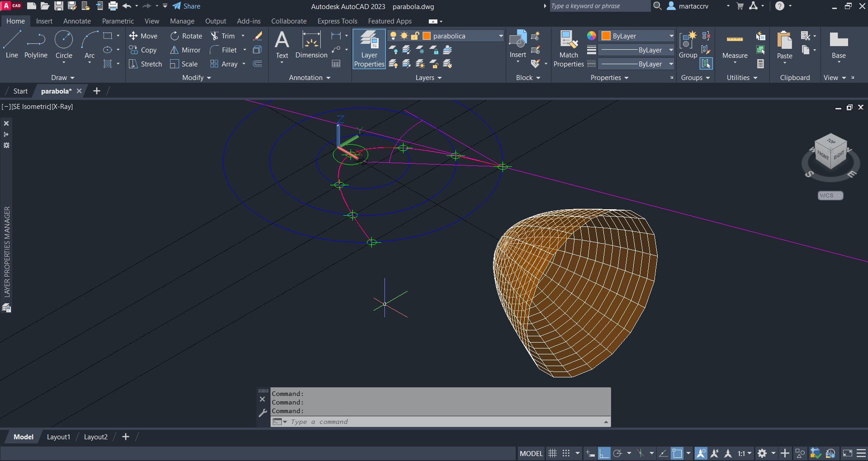Viewport: 868px width, 461px height.
Task: Toggle grid display in status bar
Action: tap(552, 453)
